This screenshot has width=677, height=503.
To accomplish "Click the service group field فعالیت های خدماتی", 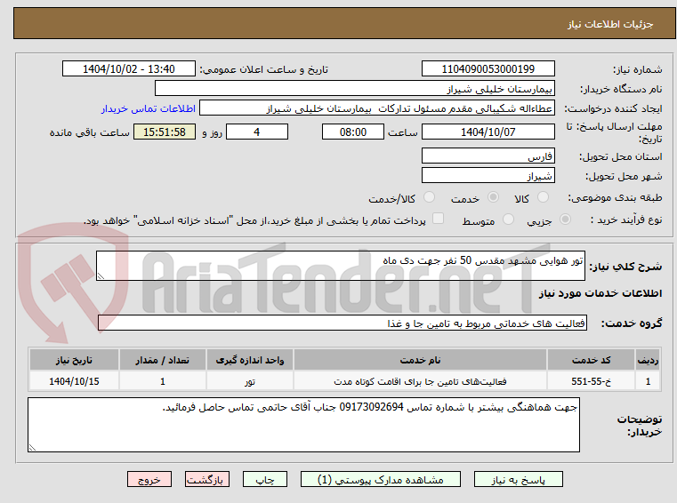I will tap(342, 323).
